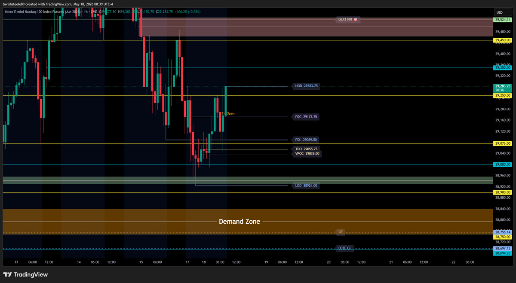Click the LOD 28924.00 level label

click(x=306, y=186)
